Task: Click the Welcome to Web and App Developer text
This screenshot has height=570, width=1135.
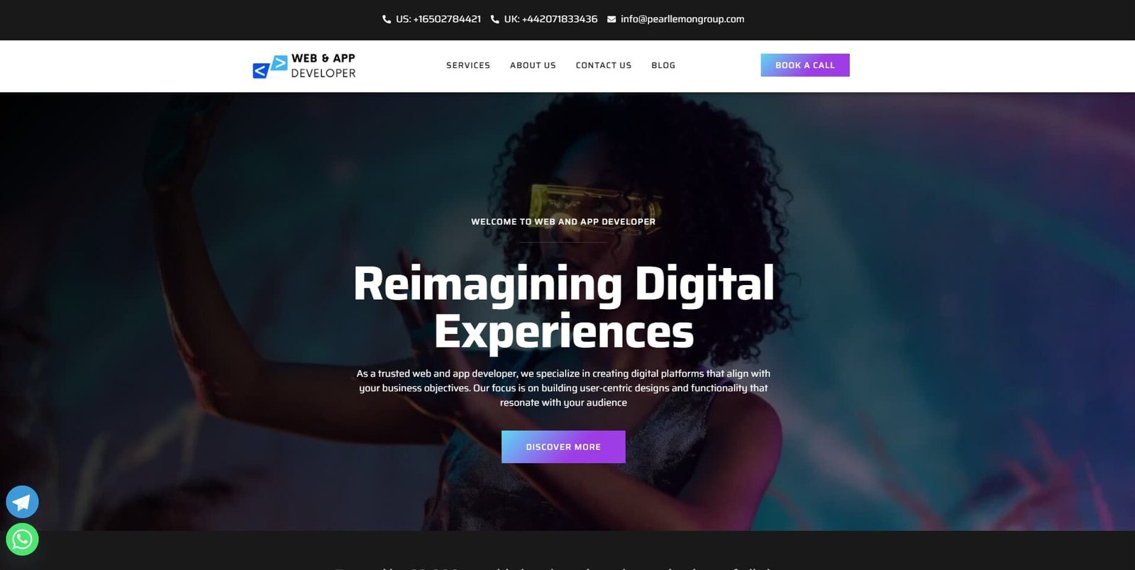Action: [563, 222]
